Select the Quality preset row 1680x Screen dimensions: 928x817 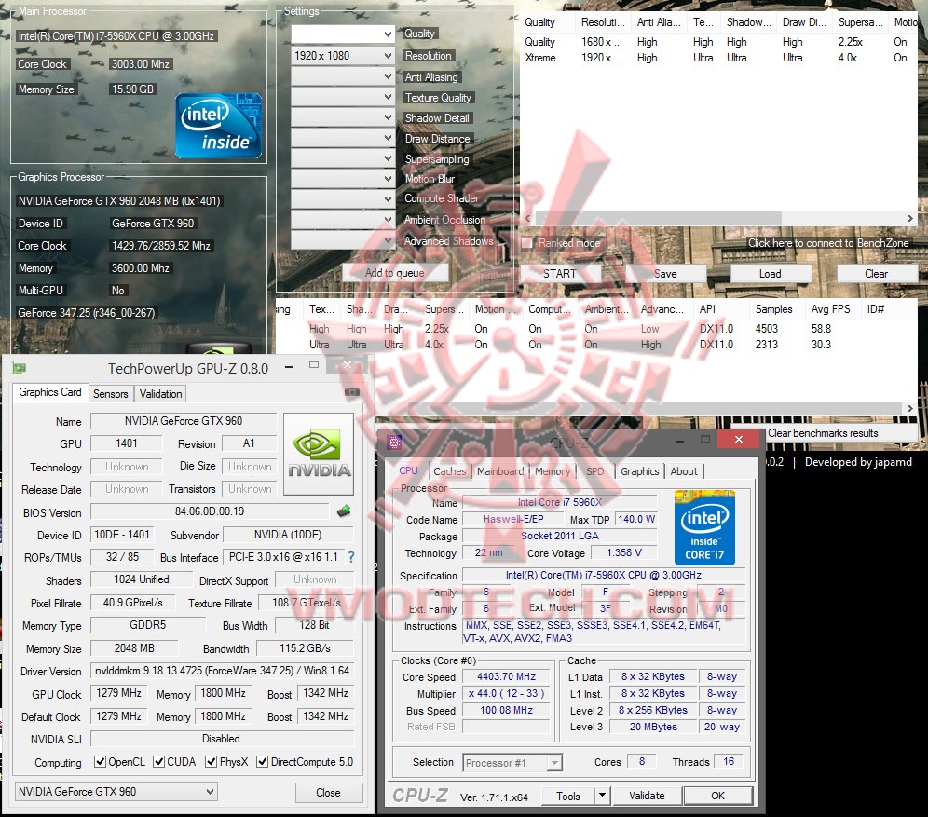[x=718, y=42]
